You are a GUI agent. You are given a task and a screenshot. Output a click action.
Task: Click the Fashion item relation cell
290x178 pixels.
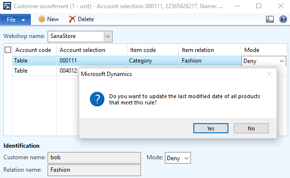[210, 61]
